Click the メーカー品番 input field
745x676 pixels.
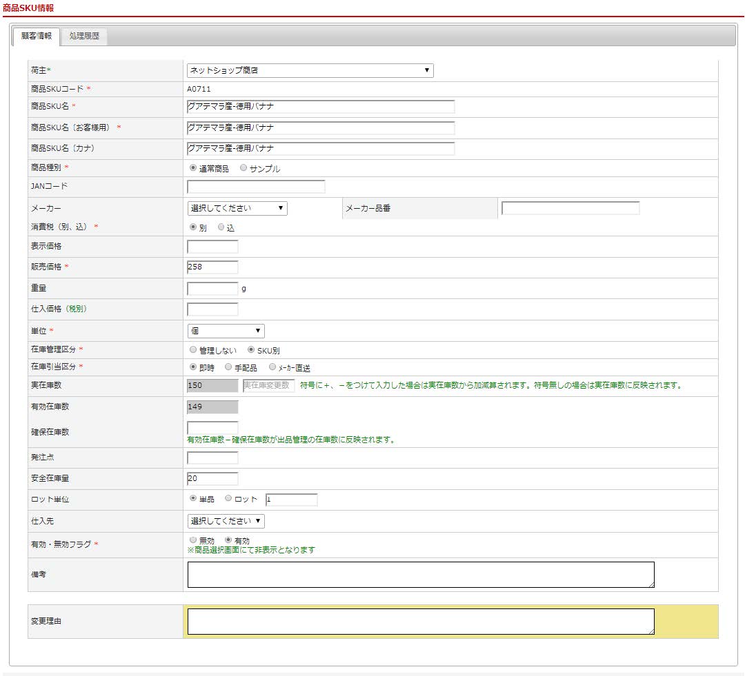click(x=570, y=208)
